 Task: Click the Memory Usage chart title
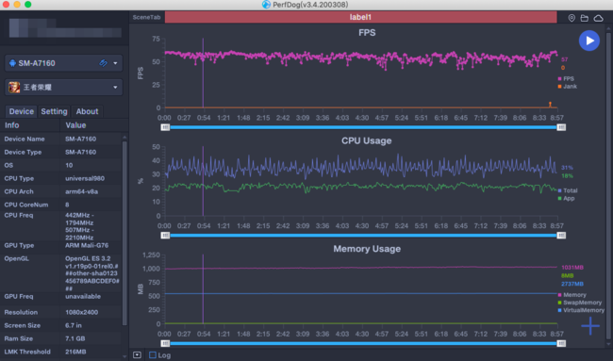tap(367, 249)
